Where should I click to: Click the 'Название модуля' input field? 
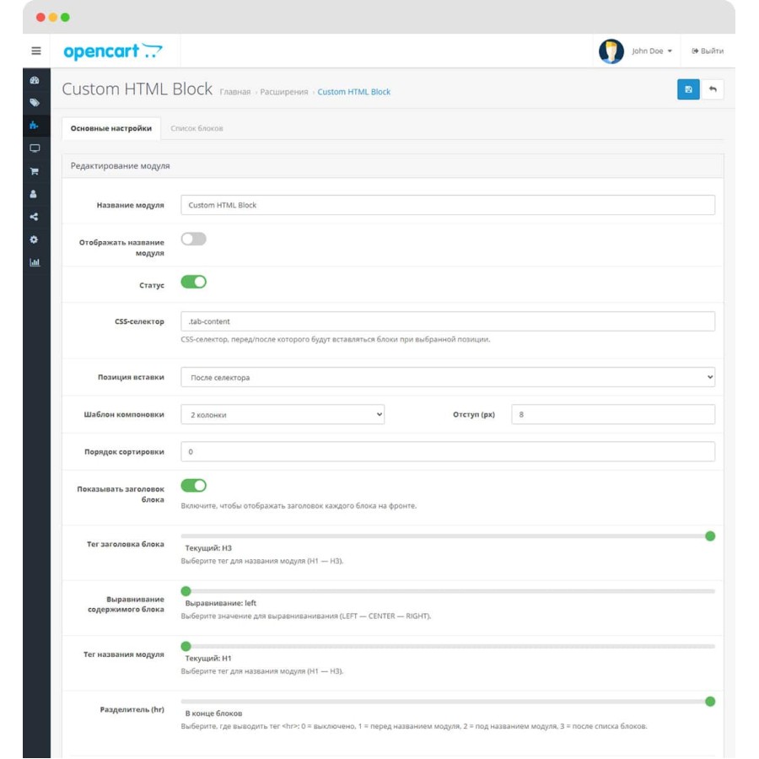click(x=448, y=205)
